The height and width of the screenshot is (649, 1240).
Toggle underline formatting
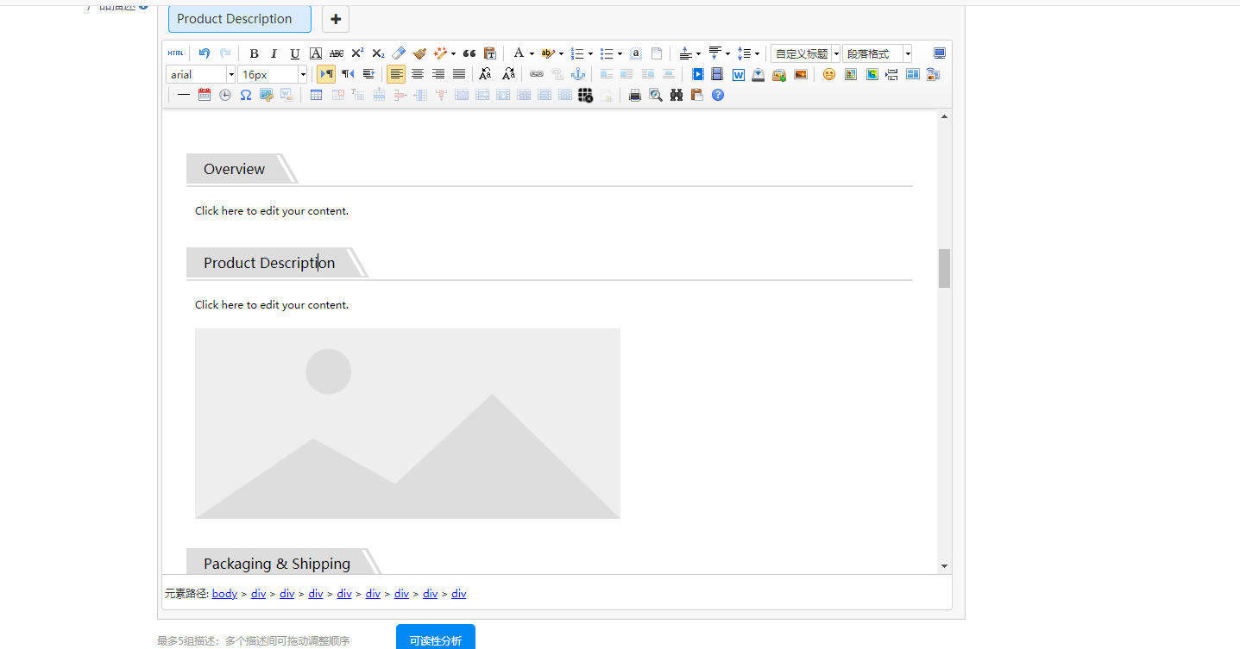[x=295, y=53]
